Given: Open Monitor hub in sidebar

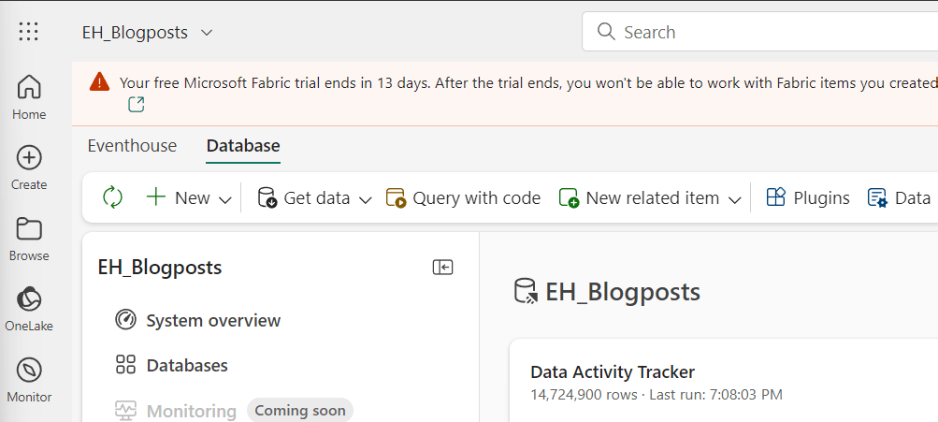Looking at the screenshot, I should [x=29, y=379].
